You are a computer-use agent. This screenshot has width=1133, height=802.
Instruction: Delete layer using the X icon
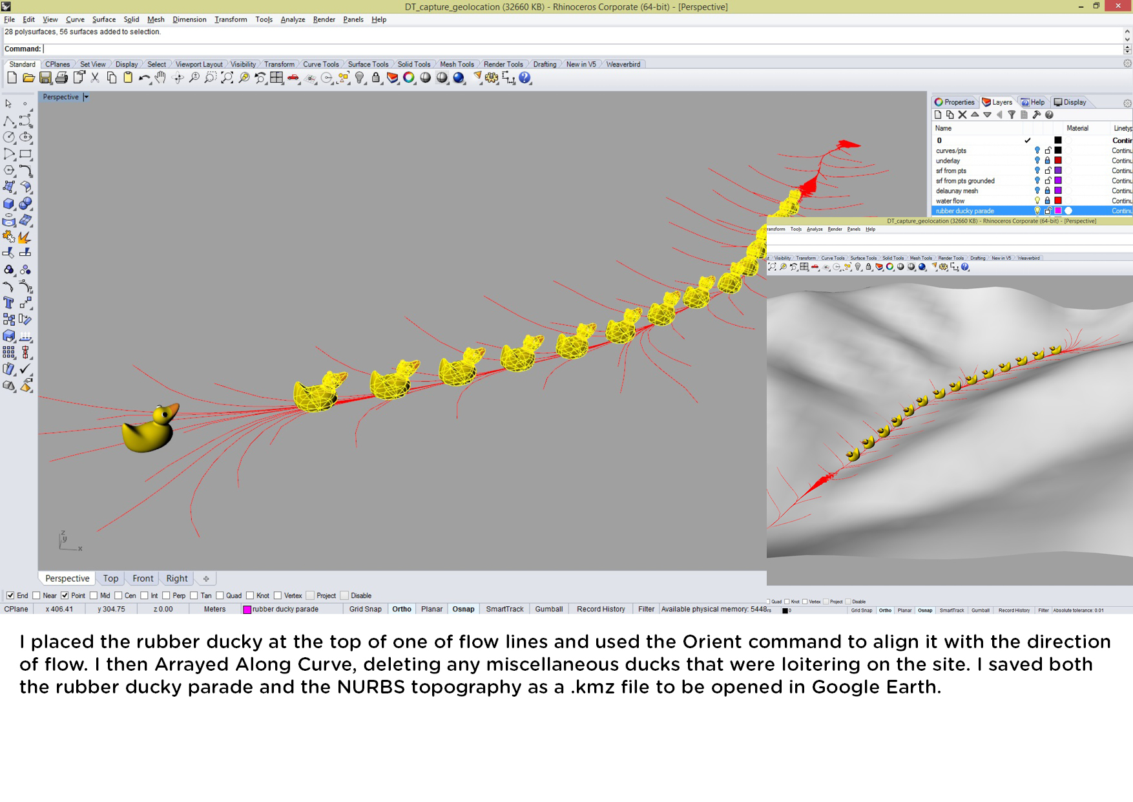(962, 115)
